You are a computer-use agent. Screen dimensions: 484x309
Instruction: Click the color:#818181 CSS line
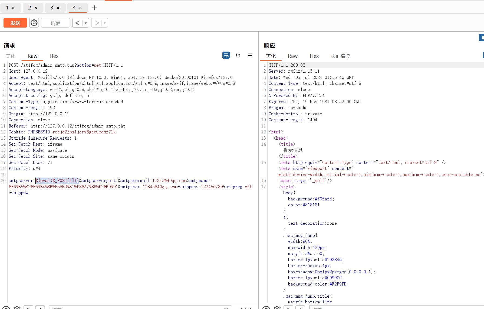pos(304,205)
